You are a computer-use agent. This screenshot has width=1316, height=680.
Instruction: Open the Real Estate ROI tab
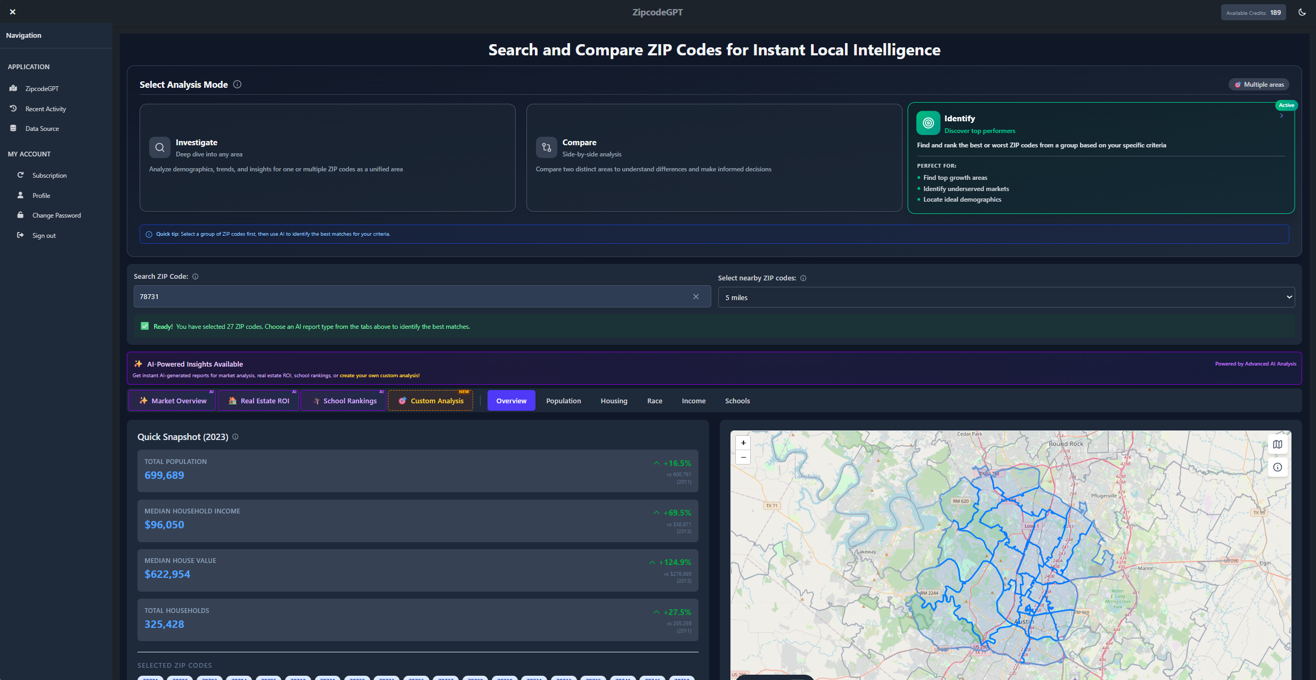(x=258, y=401)
